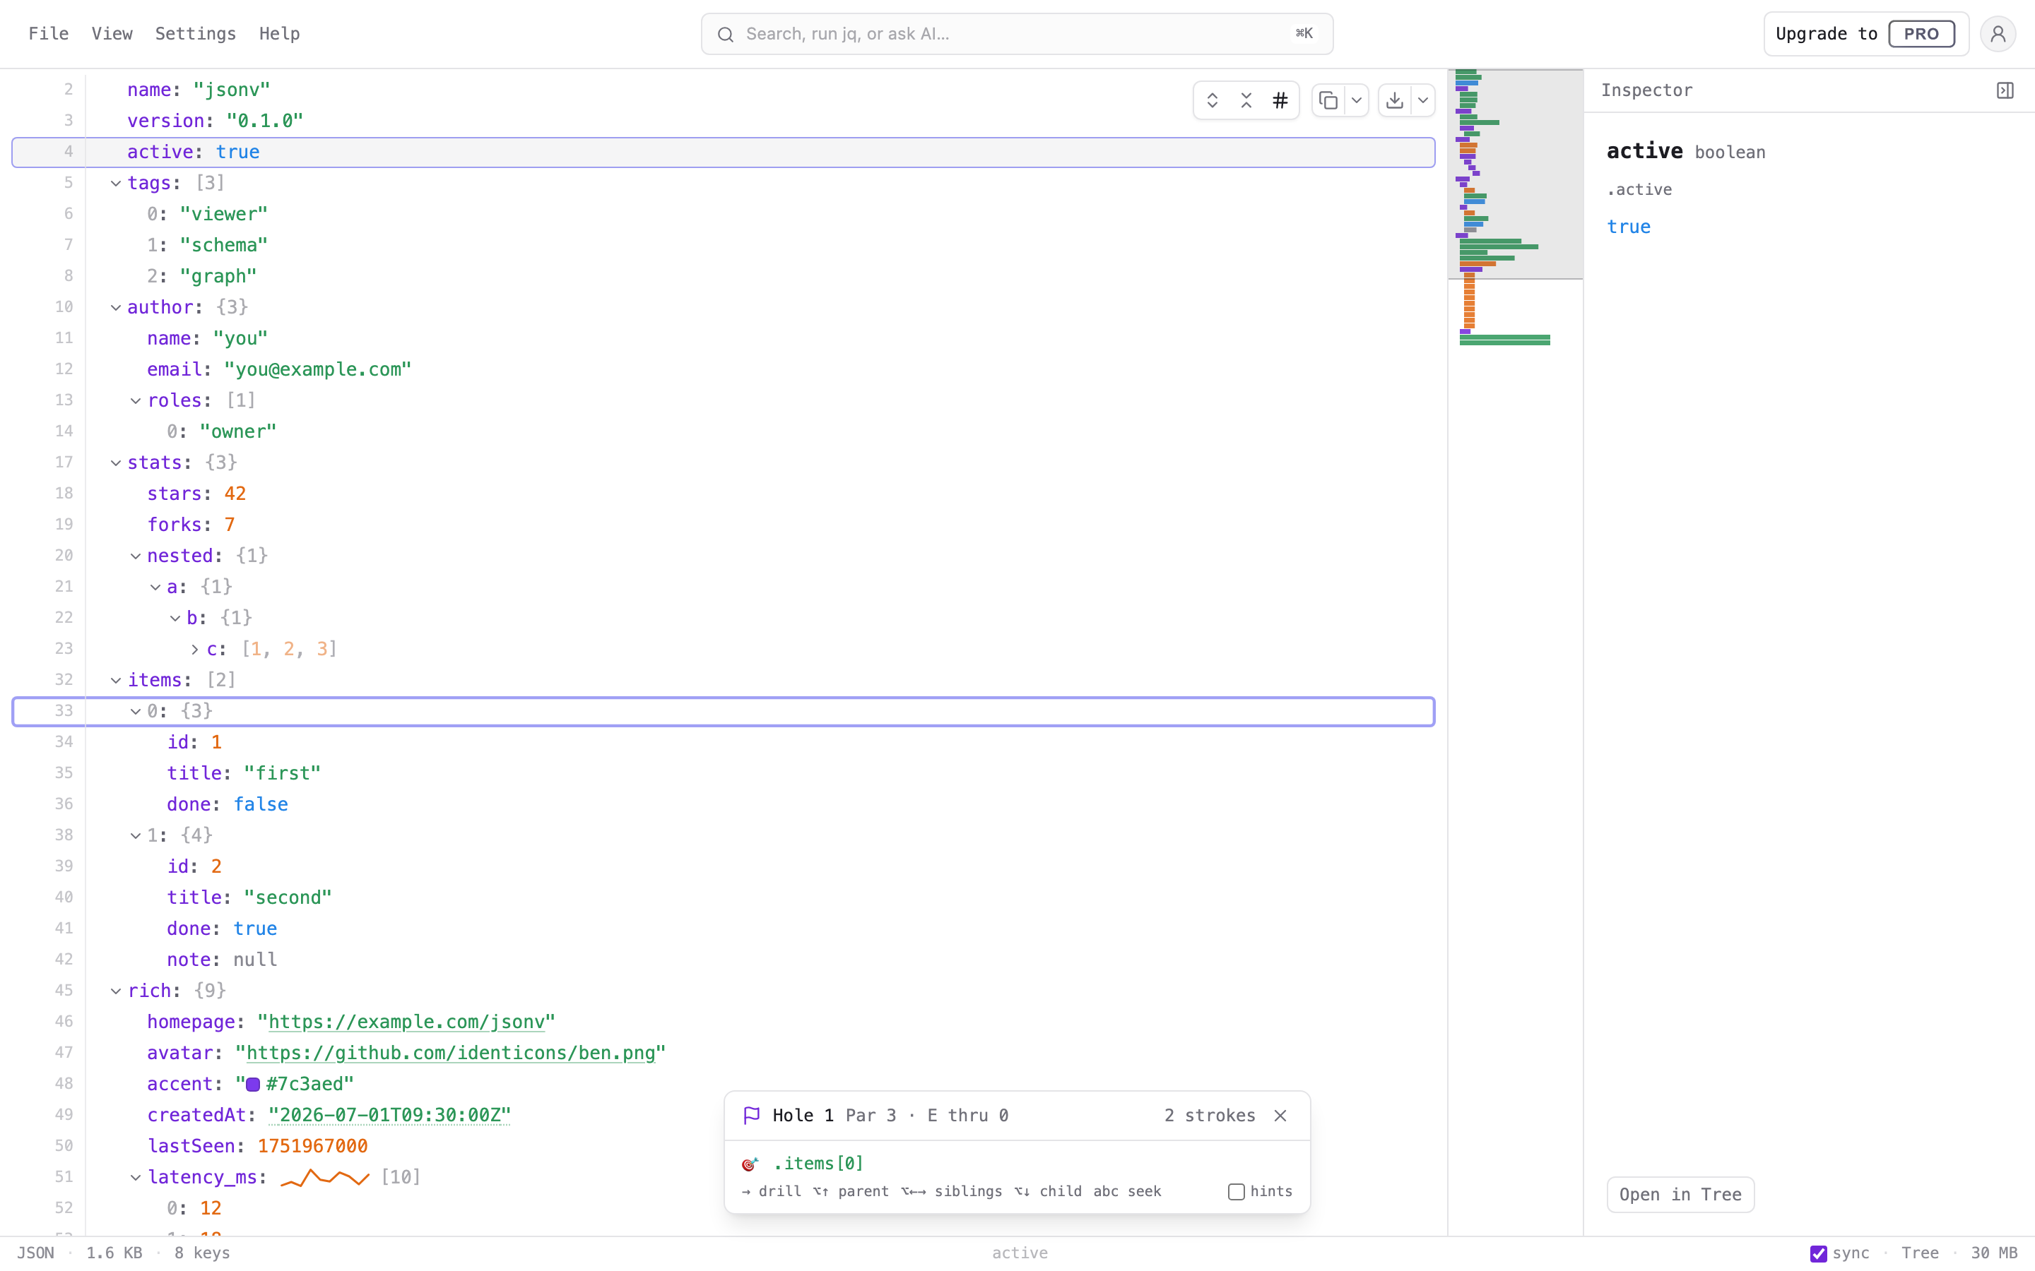Open the user account avatar icon
This screenshot has height=1271, width=2035.
(1998, 34)
